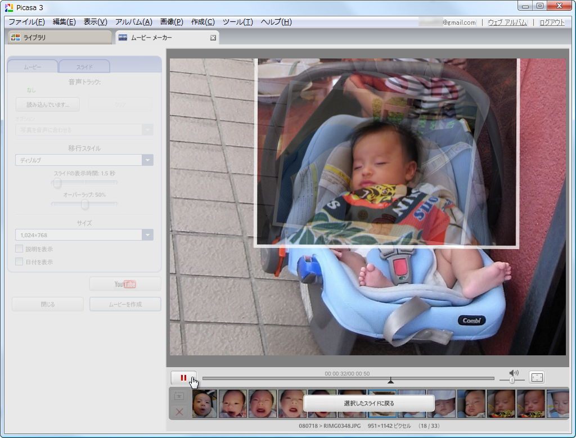
Task: Toggle full screen preview icon
Action: coord(537,377)
